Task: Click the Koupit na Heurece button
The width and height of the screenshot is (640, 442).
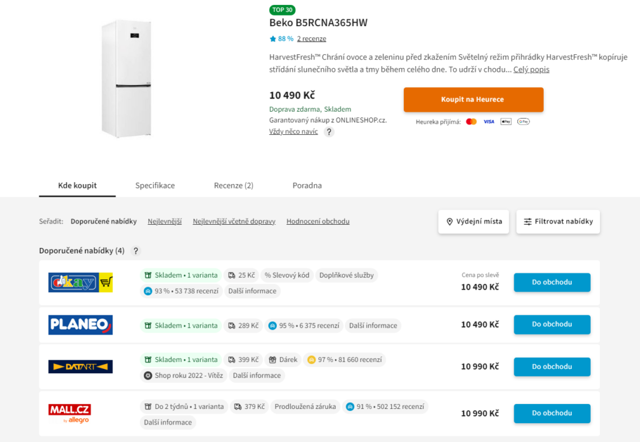Action: tap(474, 99)
